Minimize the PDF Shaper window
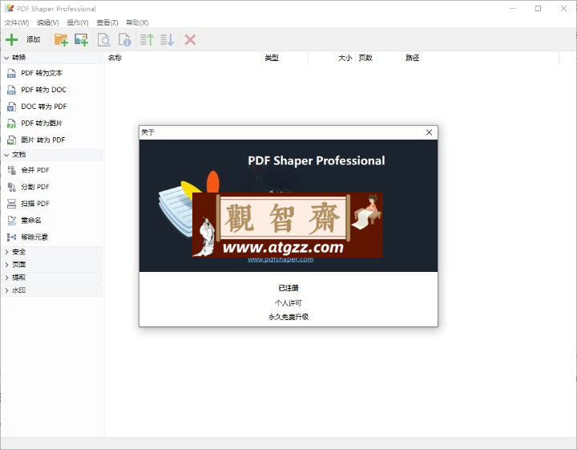 point(513,9)
